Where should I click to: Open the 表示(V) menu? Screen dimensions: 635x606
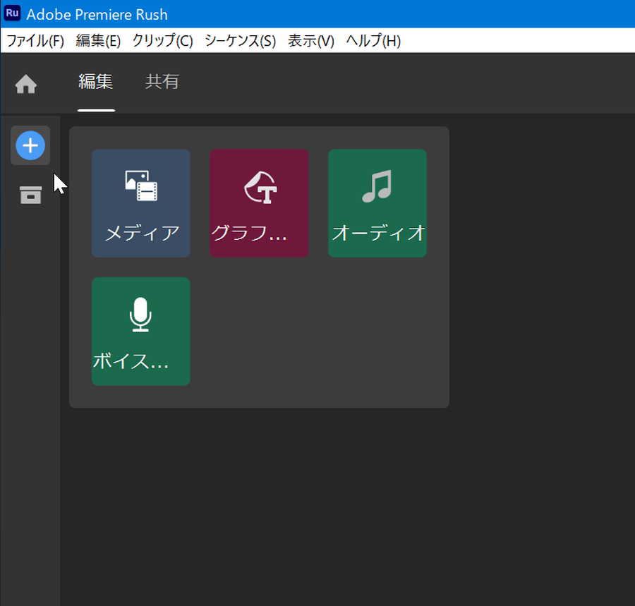click(310, 41)
